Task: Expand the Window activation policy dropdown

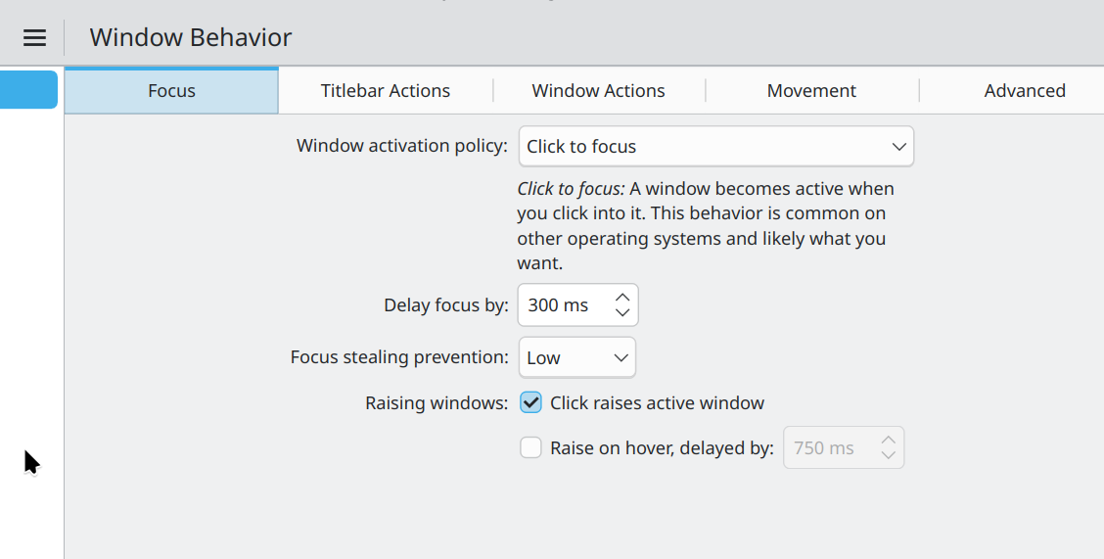Action: coord(714,147)
